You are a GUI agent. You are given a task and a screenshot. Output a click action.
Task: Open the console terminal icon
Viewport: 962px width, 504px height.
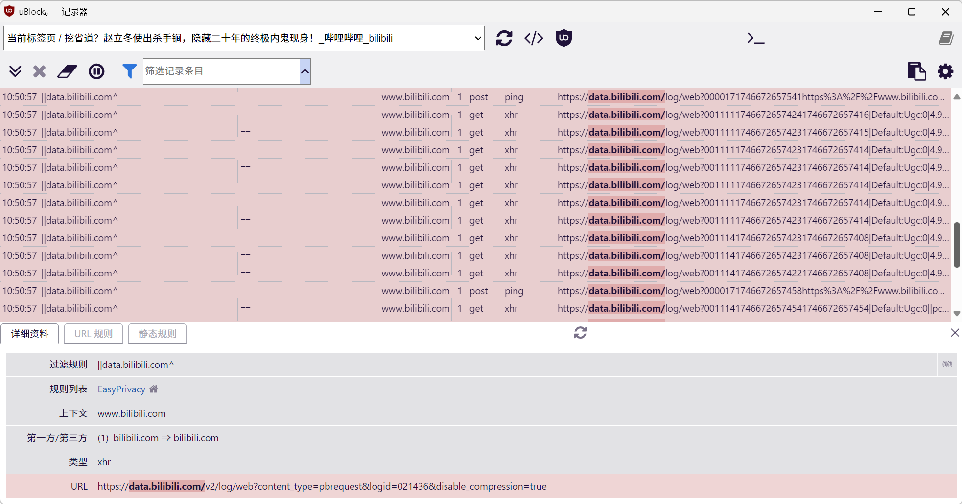tap(755, 38)
